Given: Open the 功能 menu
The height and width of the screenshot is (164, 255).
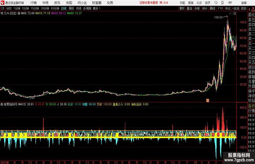Looking at the screenshot, I should tap(182, 3).
